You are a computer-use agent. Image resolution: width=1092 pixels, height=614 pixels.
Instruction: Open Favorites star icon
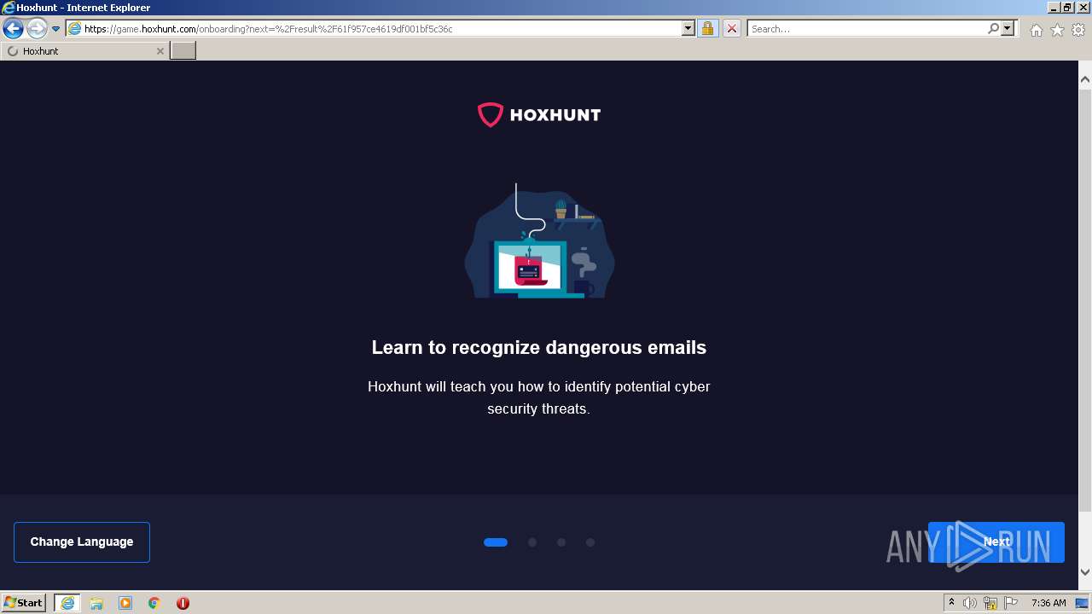coord(1057,30)
